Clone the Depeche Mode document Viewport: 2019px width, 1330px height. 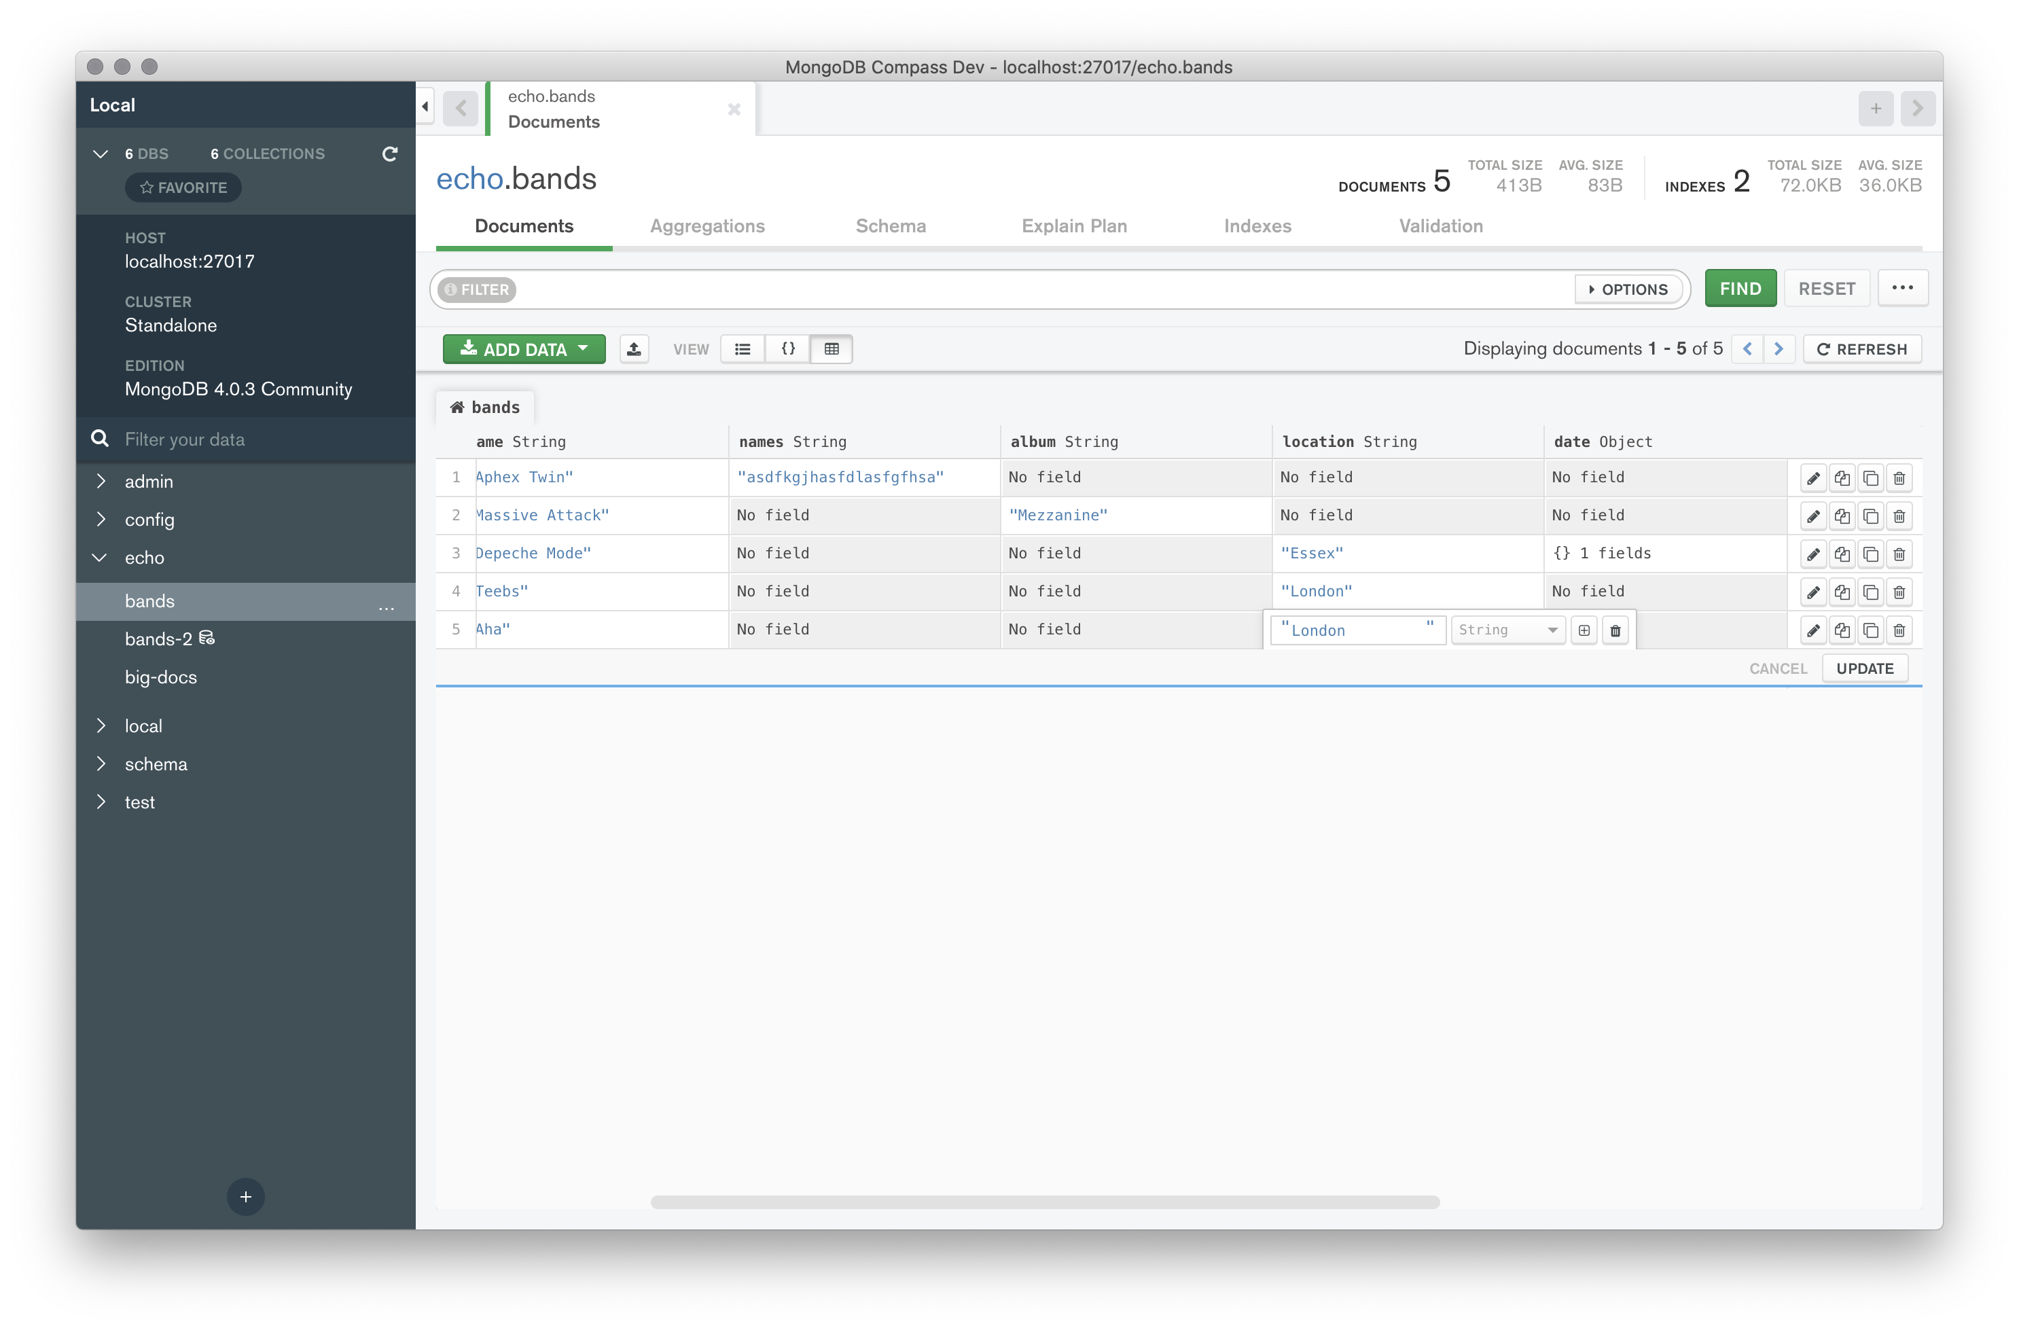[x=1870, y=555]
